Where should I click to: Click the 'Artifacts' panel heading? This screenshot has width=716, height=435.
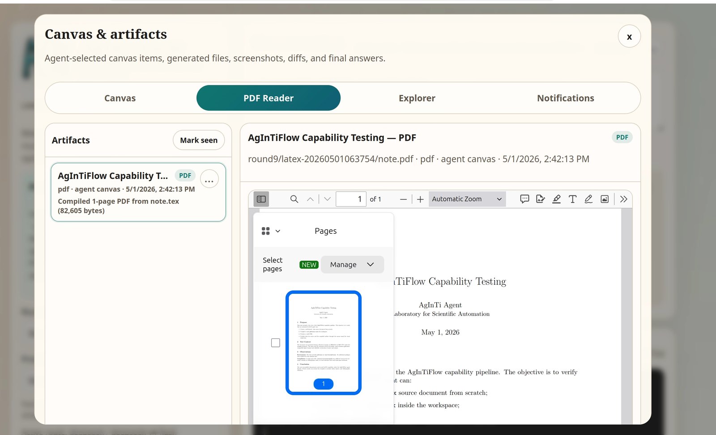tap(71, 140)
